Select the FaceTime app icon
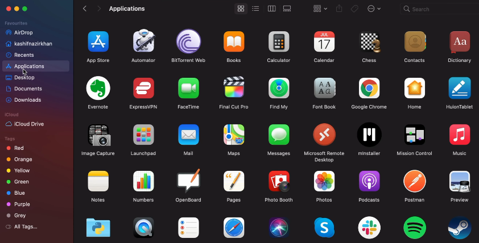Viewport: 479px width, 243px height. click(x=188, y=88)
